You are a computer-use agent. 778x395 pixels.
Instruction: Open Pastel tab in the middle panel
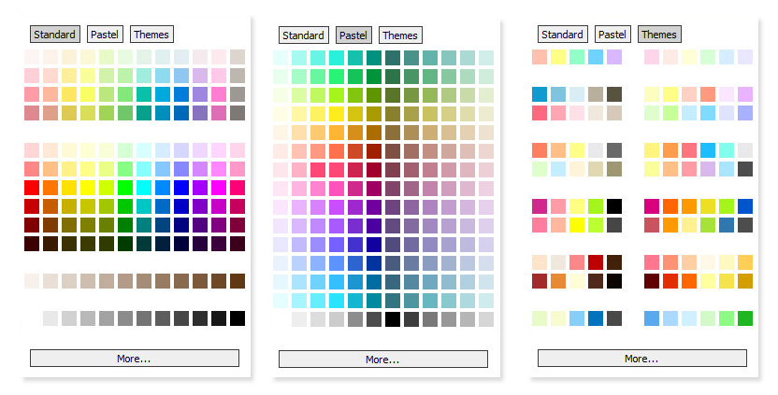(353, 35)
